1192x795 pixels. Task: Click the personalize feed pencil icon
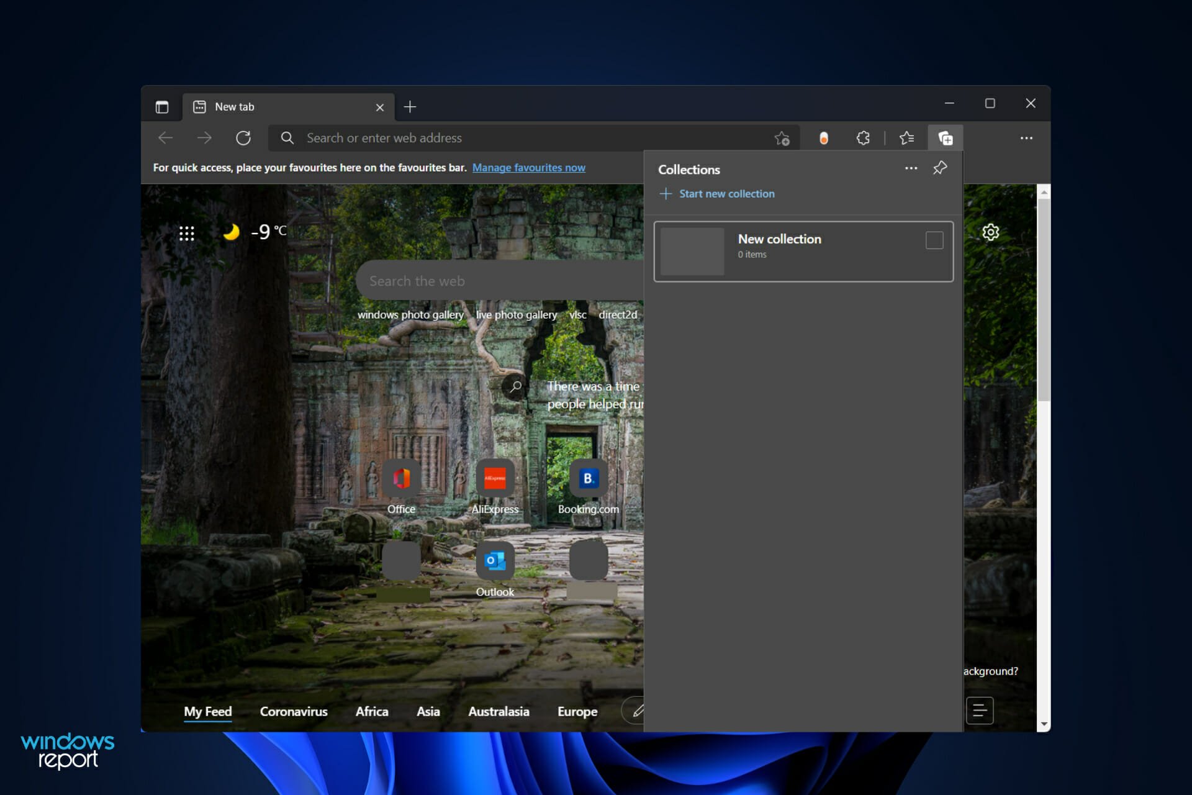click(x=636, y=711)
